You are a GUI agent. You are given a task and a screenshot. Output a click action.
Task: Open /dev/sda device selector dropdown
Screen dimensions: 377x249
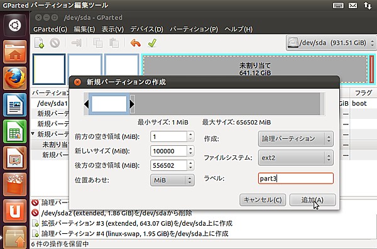coord(331,43)
